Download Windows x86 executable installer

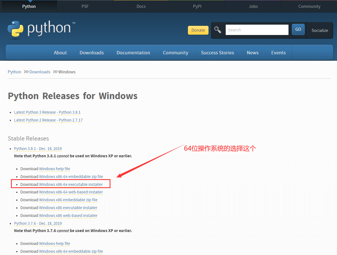(68, 208)
